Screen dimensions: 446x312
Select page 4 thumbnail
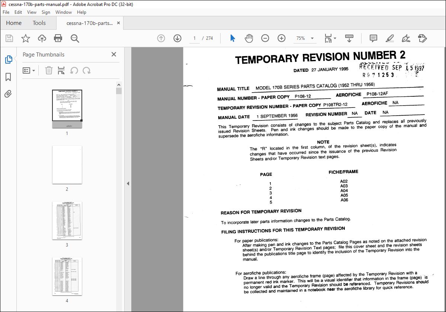click(67, 276)
